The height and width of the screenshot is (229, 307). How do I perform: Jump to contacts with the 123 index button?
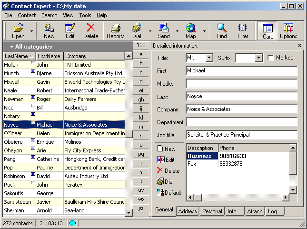[141, 45]
